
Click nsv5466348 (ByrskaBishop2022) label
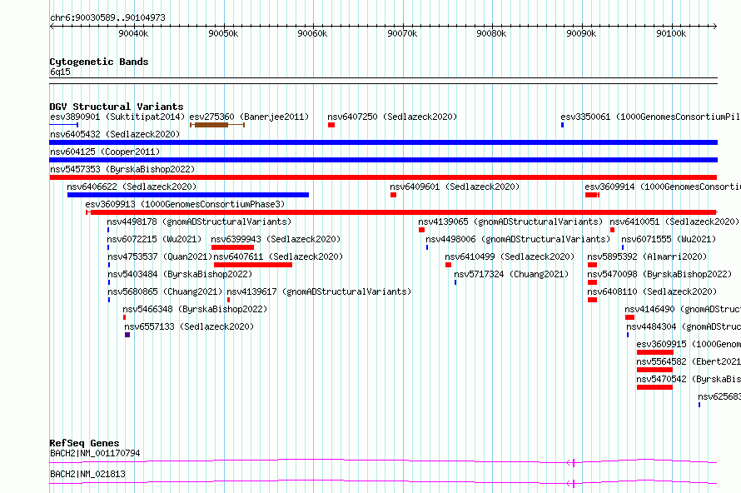[195, 309]
